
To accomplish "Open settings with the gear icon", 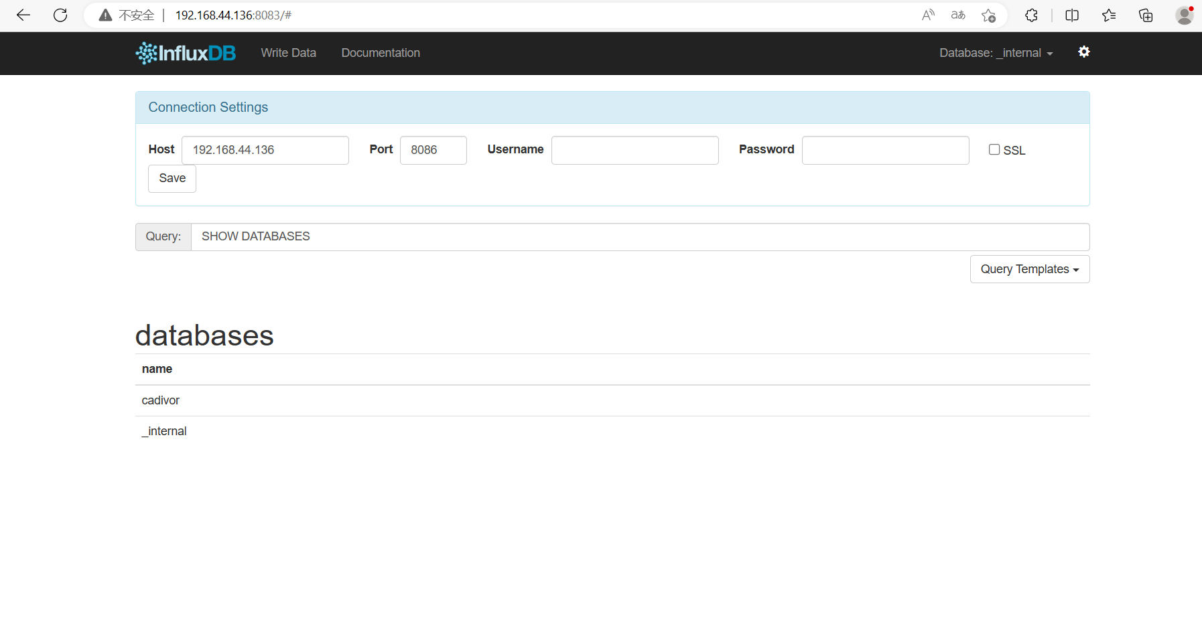I will (x=1084, y=52).
